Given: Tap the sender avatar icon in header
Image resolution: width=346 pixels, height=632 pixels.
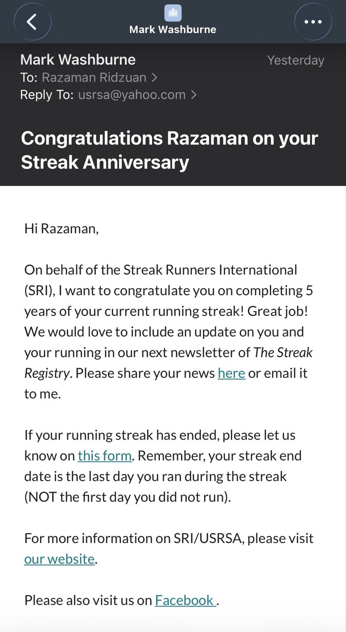Looking at the screenshot, I should 173,13.
